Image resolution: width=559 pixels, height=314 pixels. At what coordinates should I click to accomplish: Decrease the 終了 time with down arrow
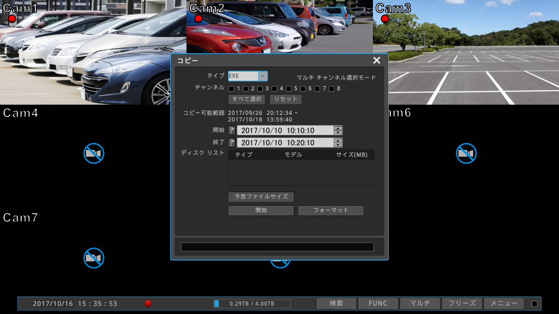point(338,145)
